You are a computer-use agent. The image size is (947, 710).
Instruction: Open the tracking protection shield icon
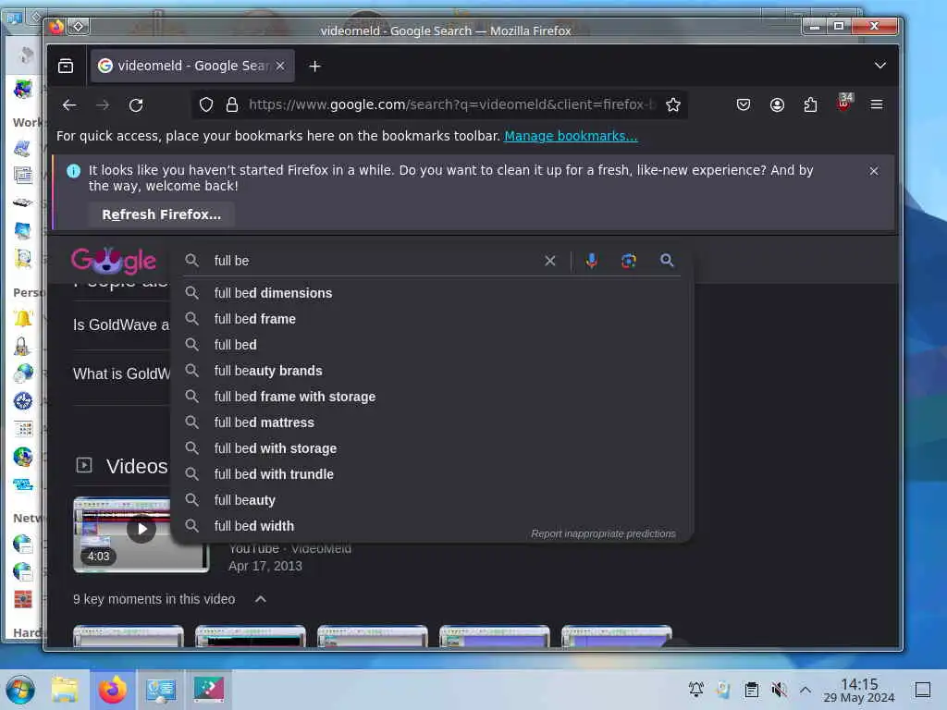[x=206, y=105]
